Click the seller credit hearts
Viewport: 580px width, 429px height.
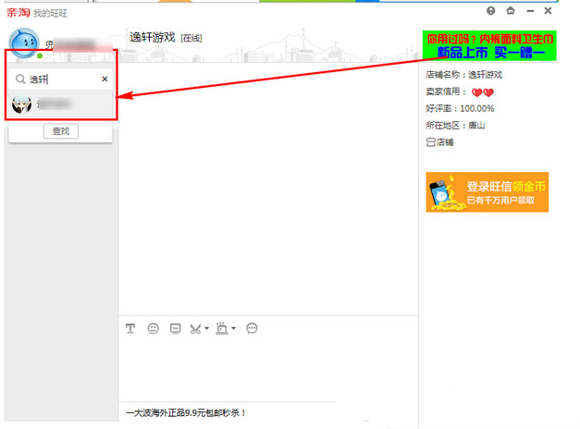[483, 92]
